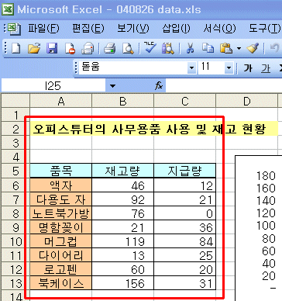Save the workbook with the floppy disk icon
This screenshot has width=282, height=301.
(52, 48)
